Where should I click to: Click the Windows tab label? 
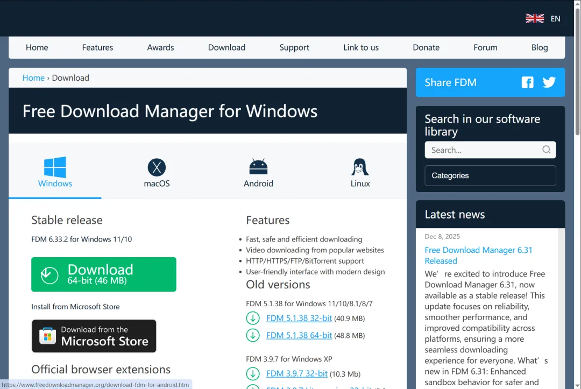tap(55, 183)
